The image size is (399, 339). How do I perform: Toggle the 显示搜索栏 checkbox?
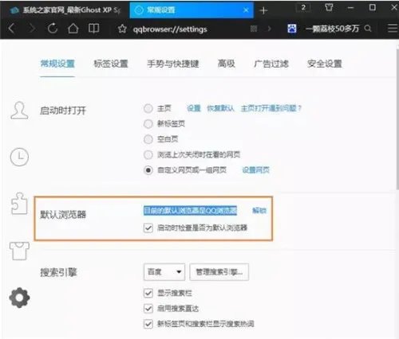tap(148, 293)
